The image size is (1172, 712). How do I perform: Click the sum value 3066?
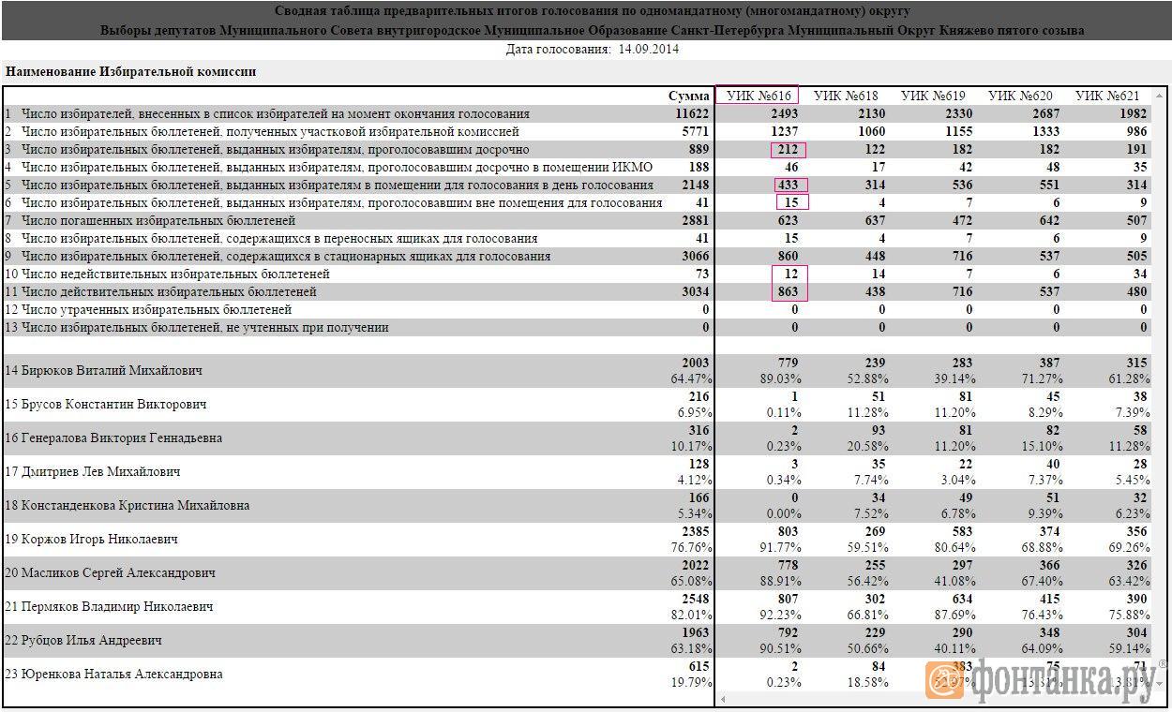[696, 256]
